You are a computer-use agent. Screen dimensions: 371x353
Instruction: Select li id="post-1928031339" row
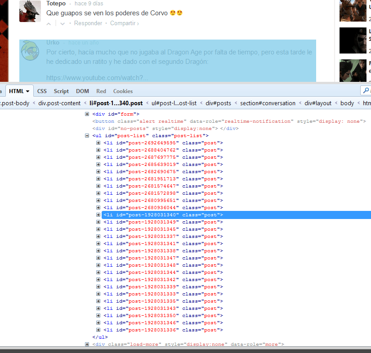[x=163, y=287]
